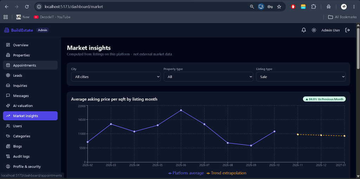This screenshot has height=179, width=360.
Task: Click the incognito-style hat extension icon
Action: coord(329,7)
